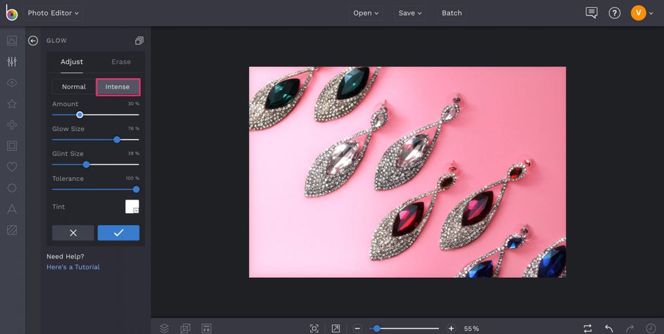Click the Amount 30 % value

pos(134,103)
